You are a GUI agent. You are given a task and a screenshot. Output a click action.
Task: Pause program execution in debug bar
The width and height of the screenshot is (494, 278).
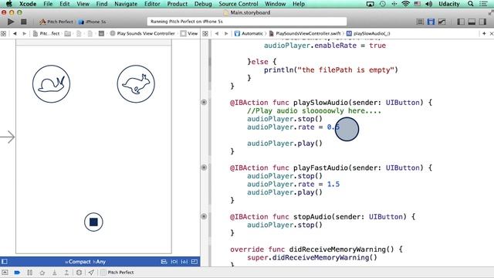point(29,273)
